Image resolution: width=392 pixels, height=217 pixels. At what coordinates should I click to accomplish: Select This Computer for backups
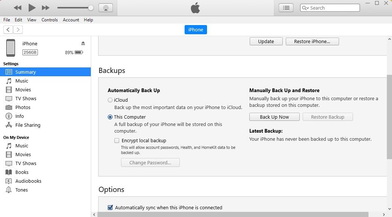tap(110, 117)
